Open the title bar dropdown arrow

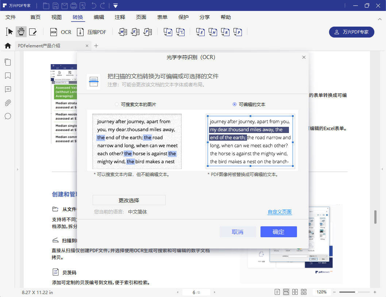115,5
